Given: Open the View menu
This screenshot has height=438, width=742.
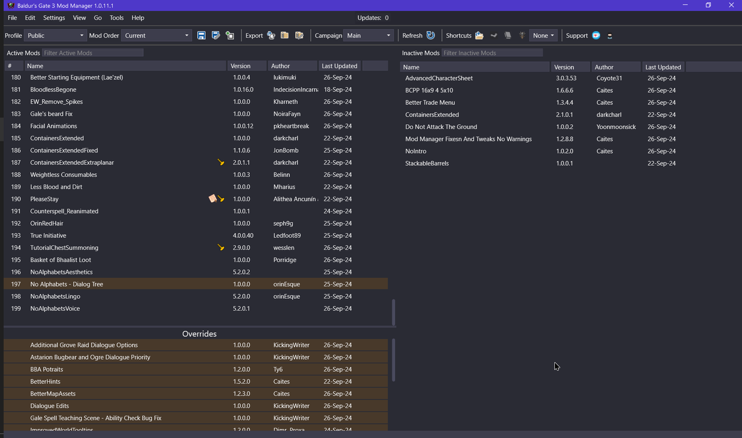Looking at the screenshot, I should tap(79, 18).
